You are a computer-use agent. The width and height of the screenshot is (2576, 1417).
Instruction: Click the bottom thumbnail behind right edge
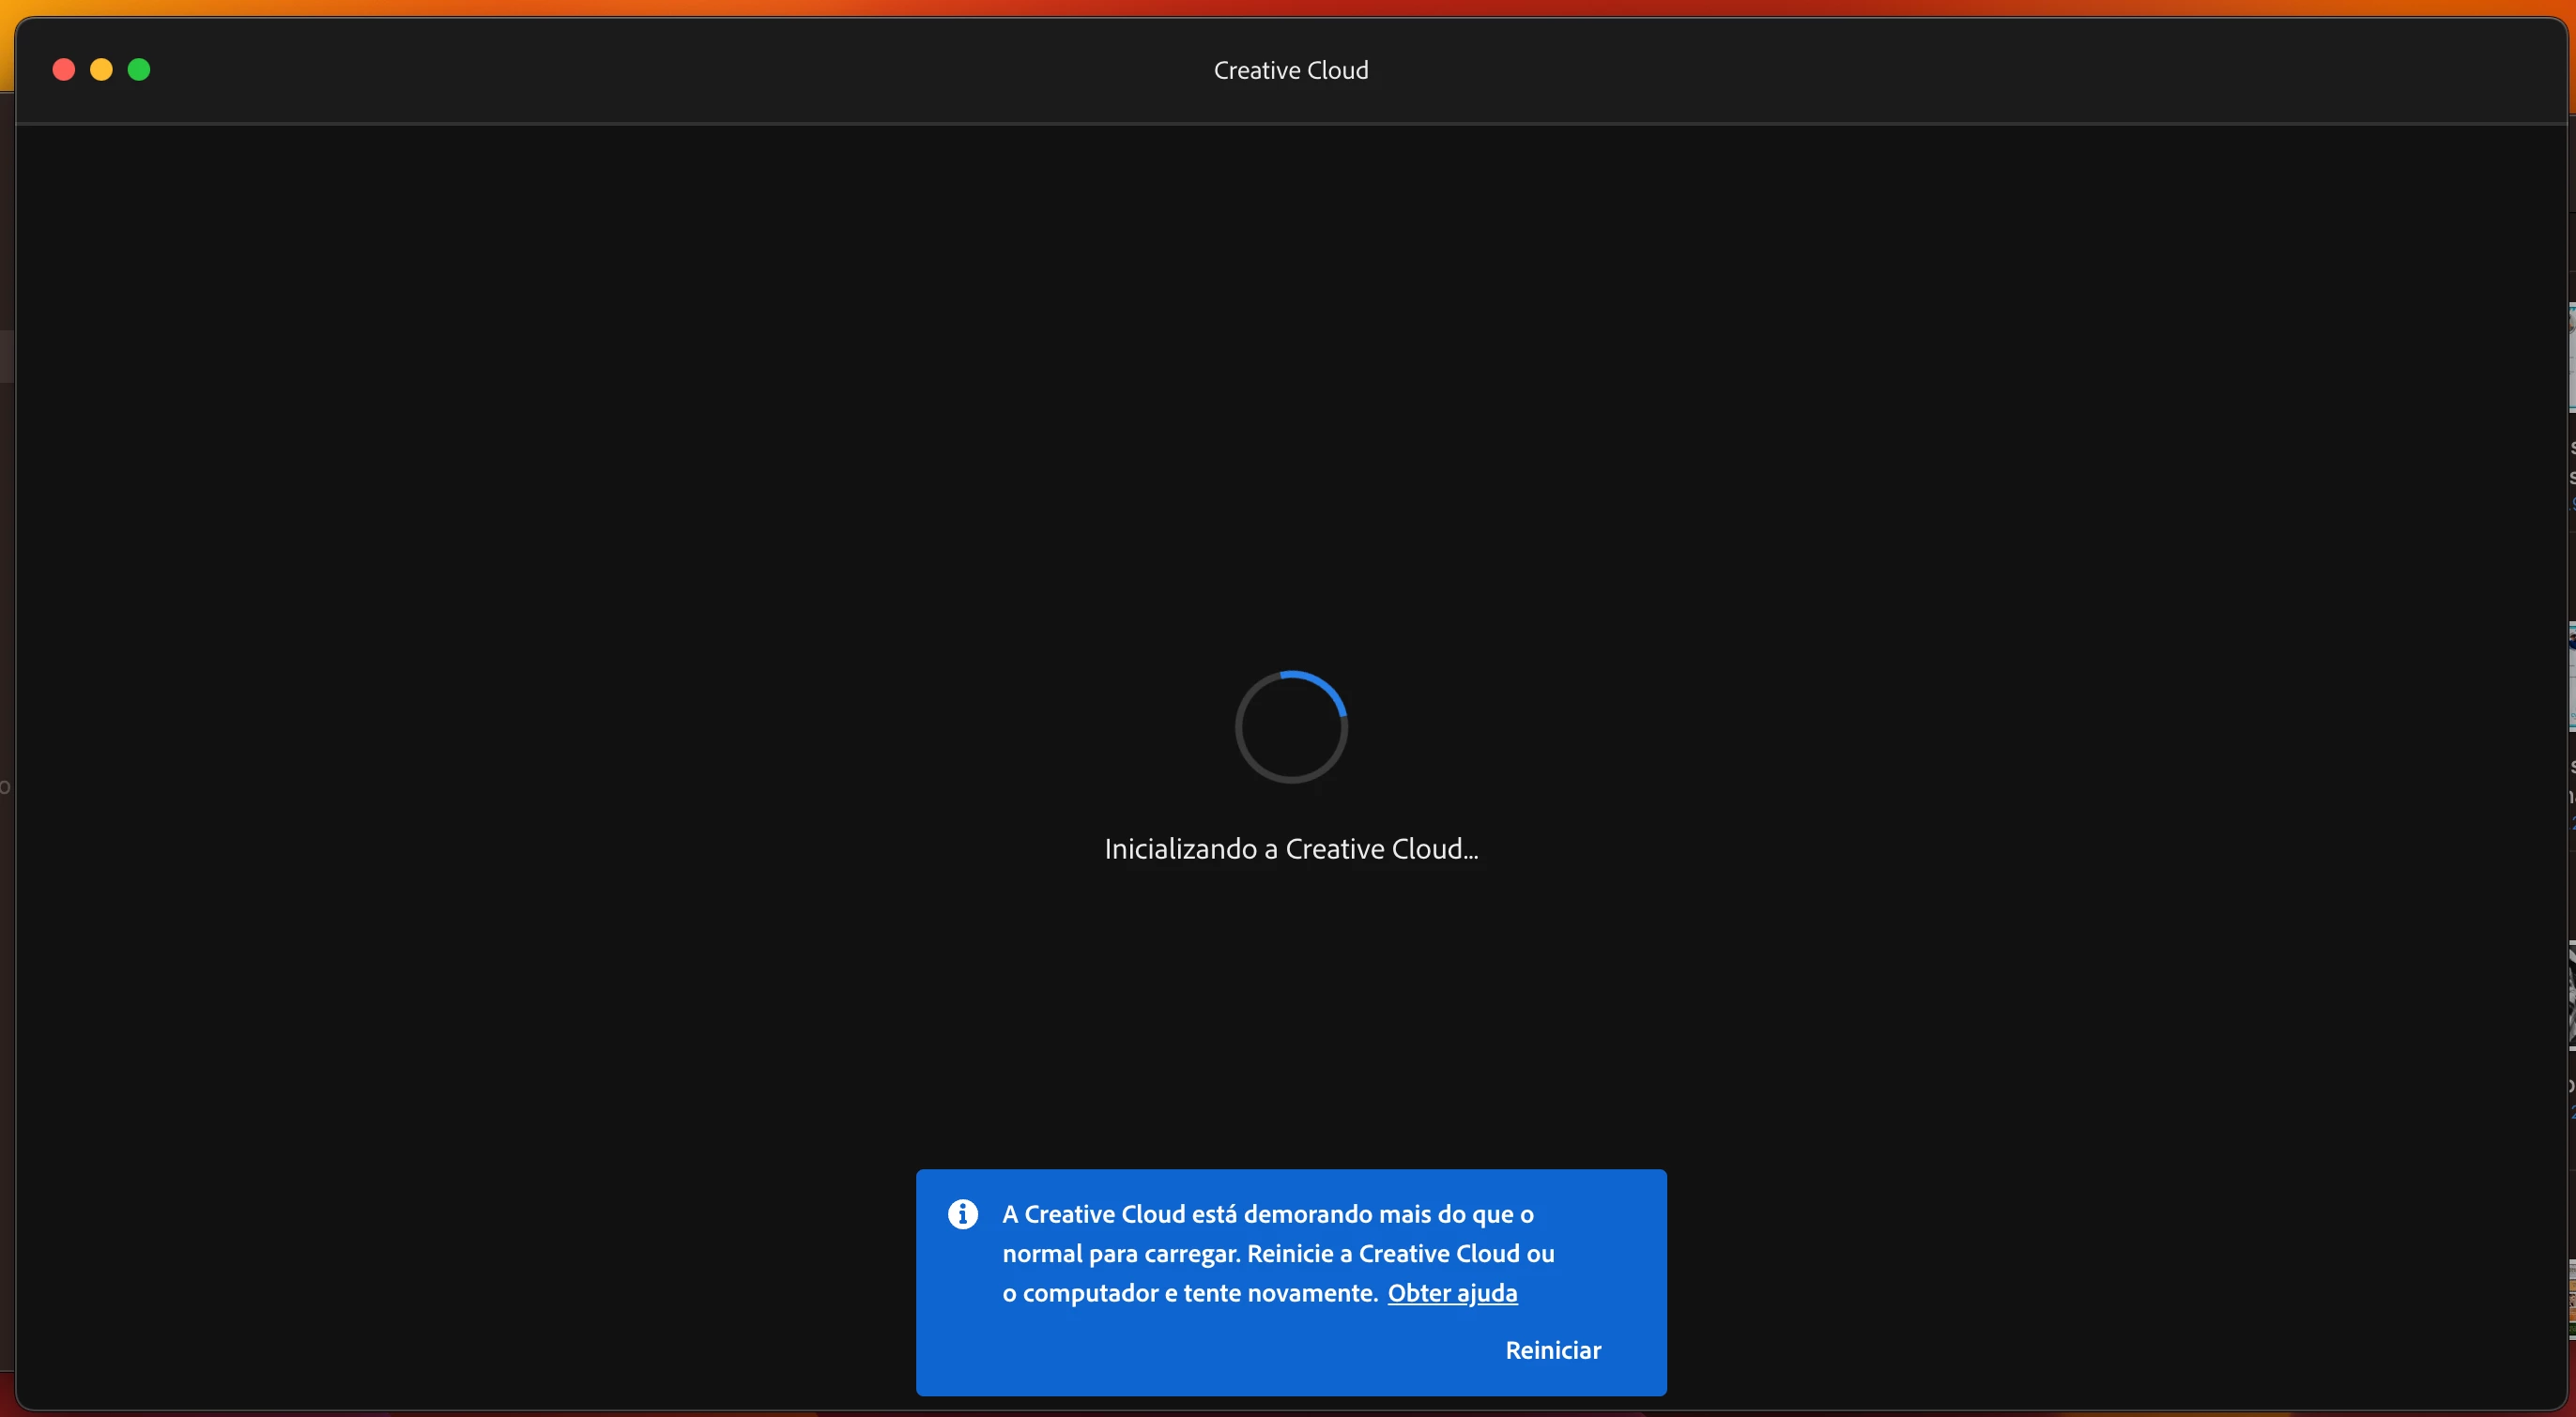[2572, 1299]
